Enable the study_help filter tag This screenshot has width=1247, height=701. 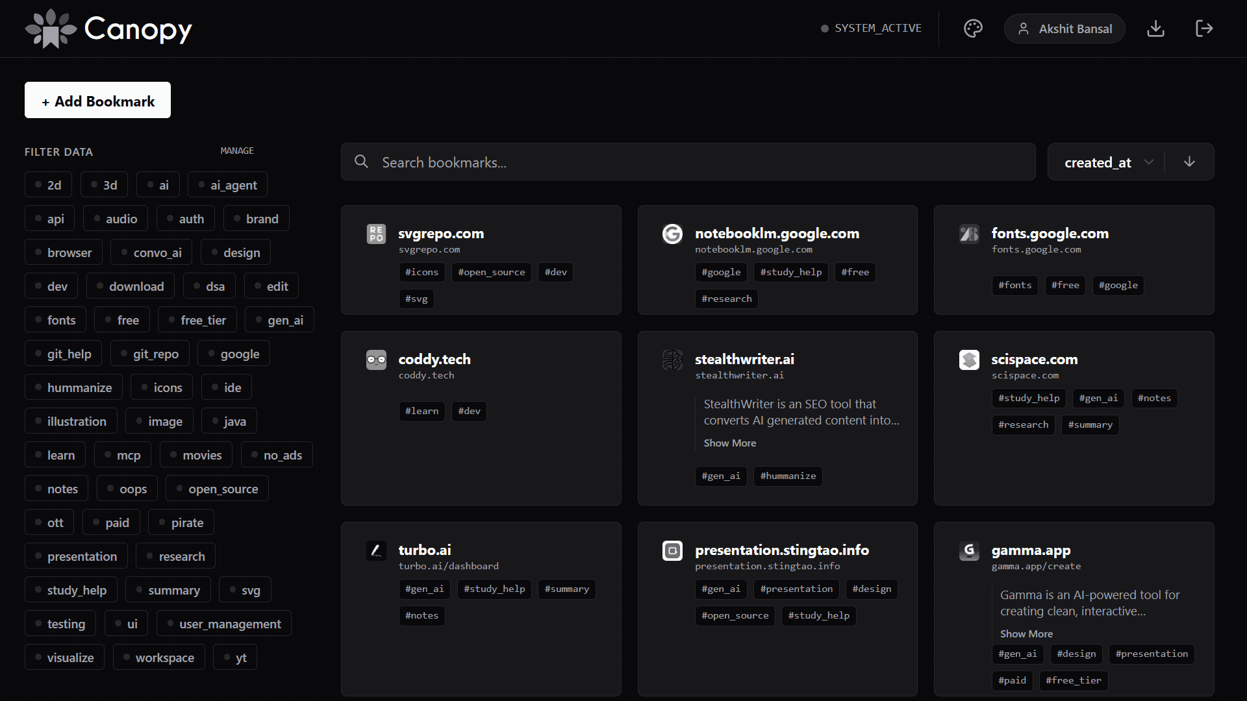(x=71, y=590)
